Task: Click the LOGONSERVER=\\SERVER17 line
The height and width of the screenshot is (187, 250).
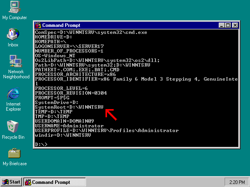Action: click(70, 46)
